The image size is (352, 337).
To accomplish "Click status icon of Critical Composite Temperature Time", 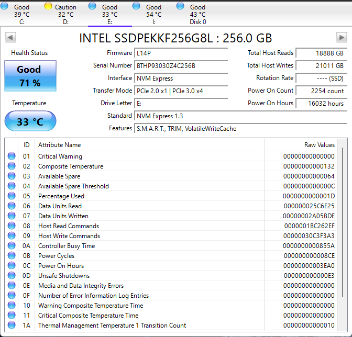I will point(12,315).
